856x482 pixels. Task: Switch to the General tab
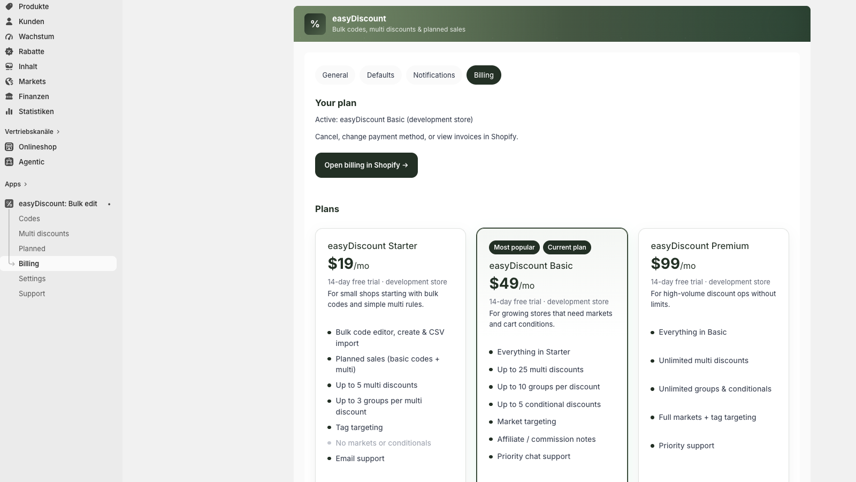point(335,75)
